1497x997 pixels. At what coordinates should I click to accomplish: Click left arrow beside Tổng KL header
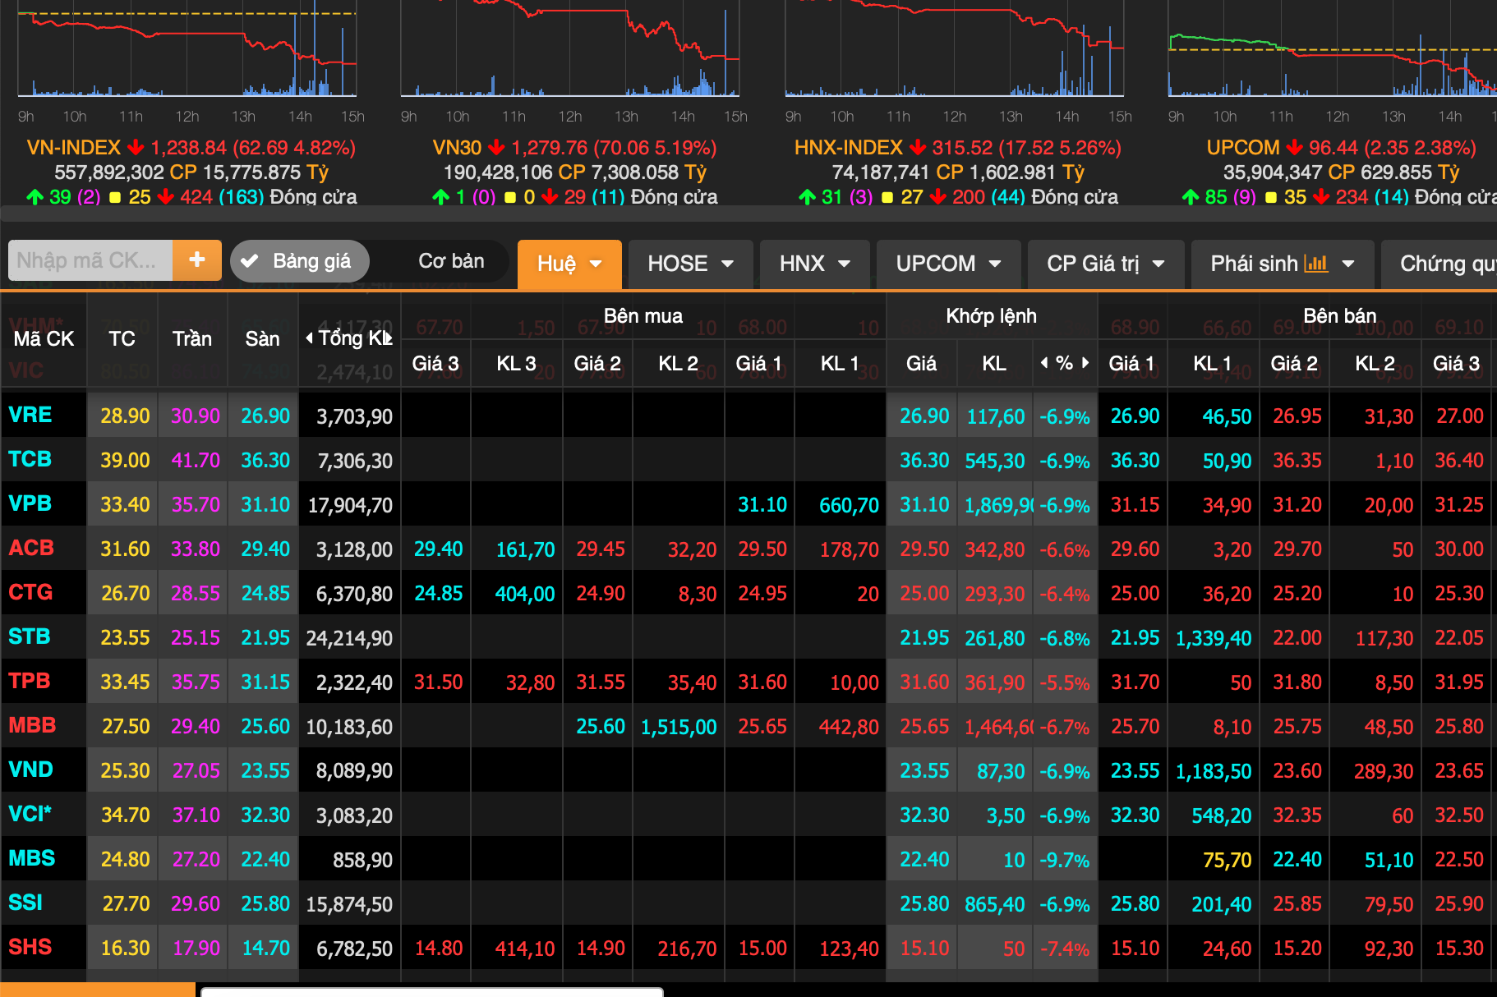[x=309, y=338]
